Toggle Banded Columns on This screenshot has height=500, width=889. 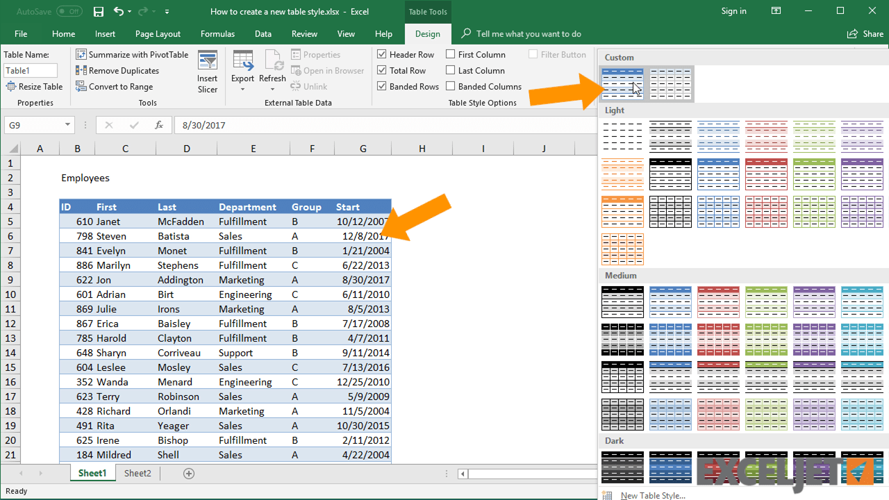pyautogui.click(x=451, y=86)
